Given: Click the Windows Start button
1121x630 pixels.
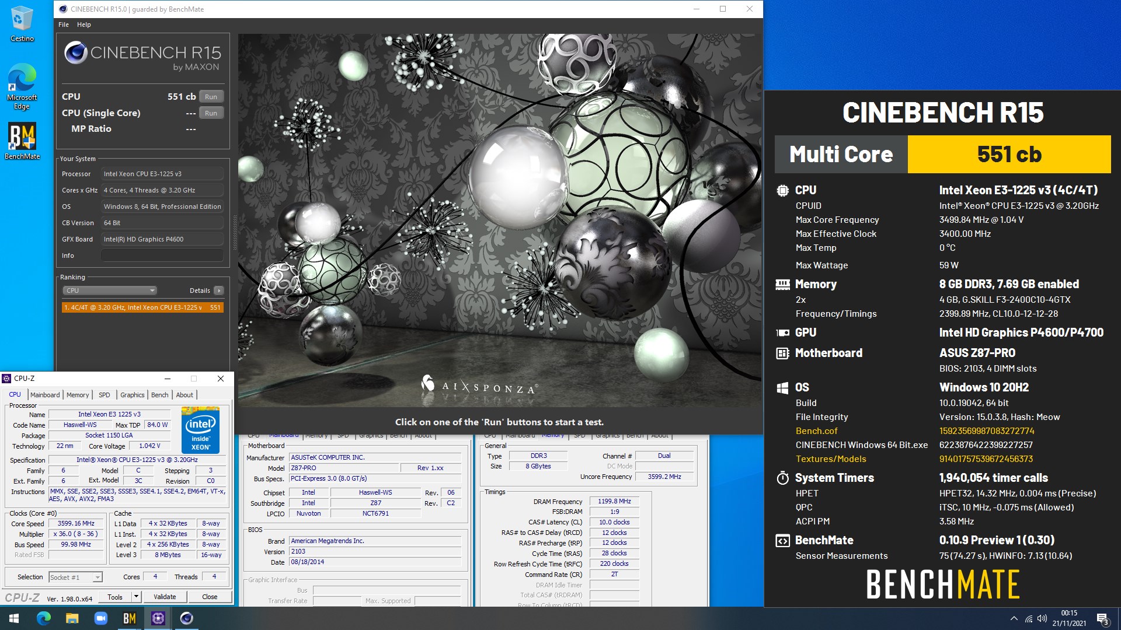Looking at the screenshot, I should [14, 618].
